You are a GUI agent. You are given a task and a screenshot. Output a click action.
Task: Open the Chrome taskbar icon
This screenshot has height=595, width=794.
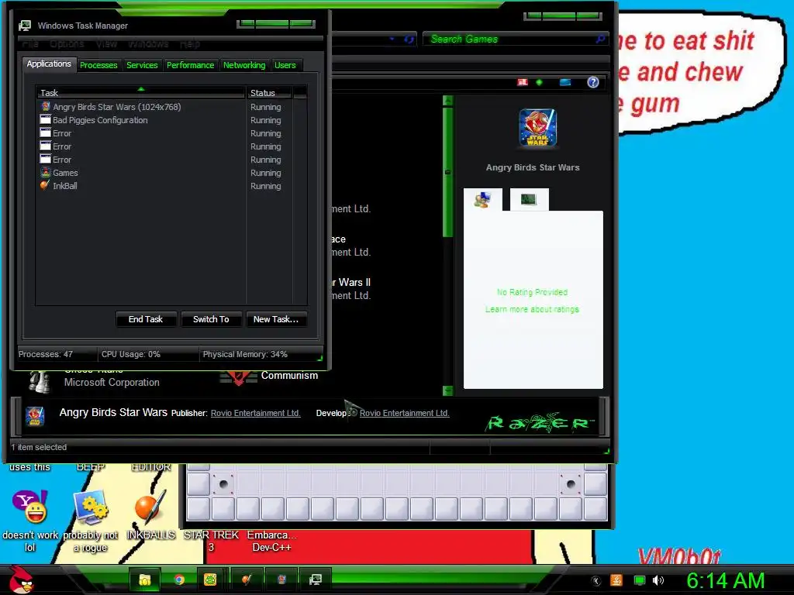point(178,580)
